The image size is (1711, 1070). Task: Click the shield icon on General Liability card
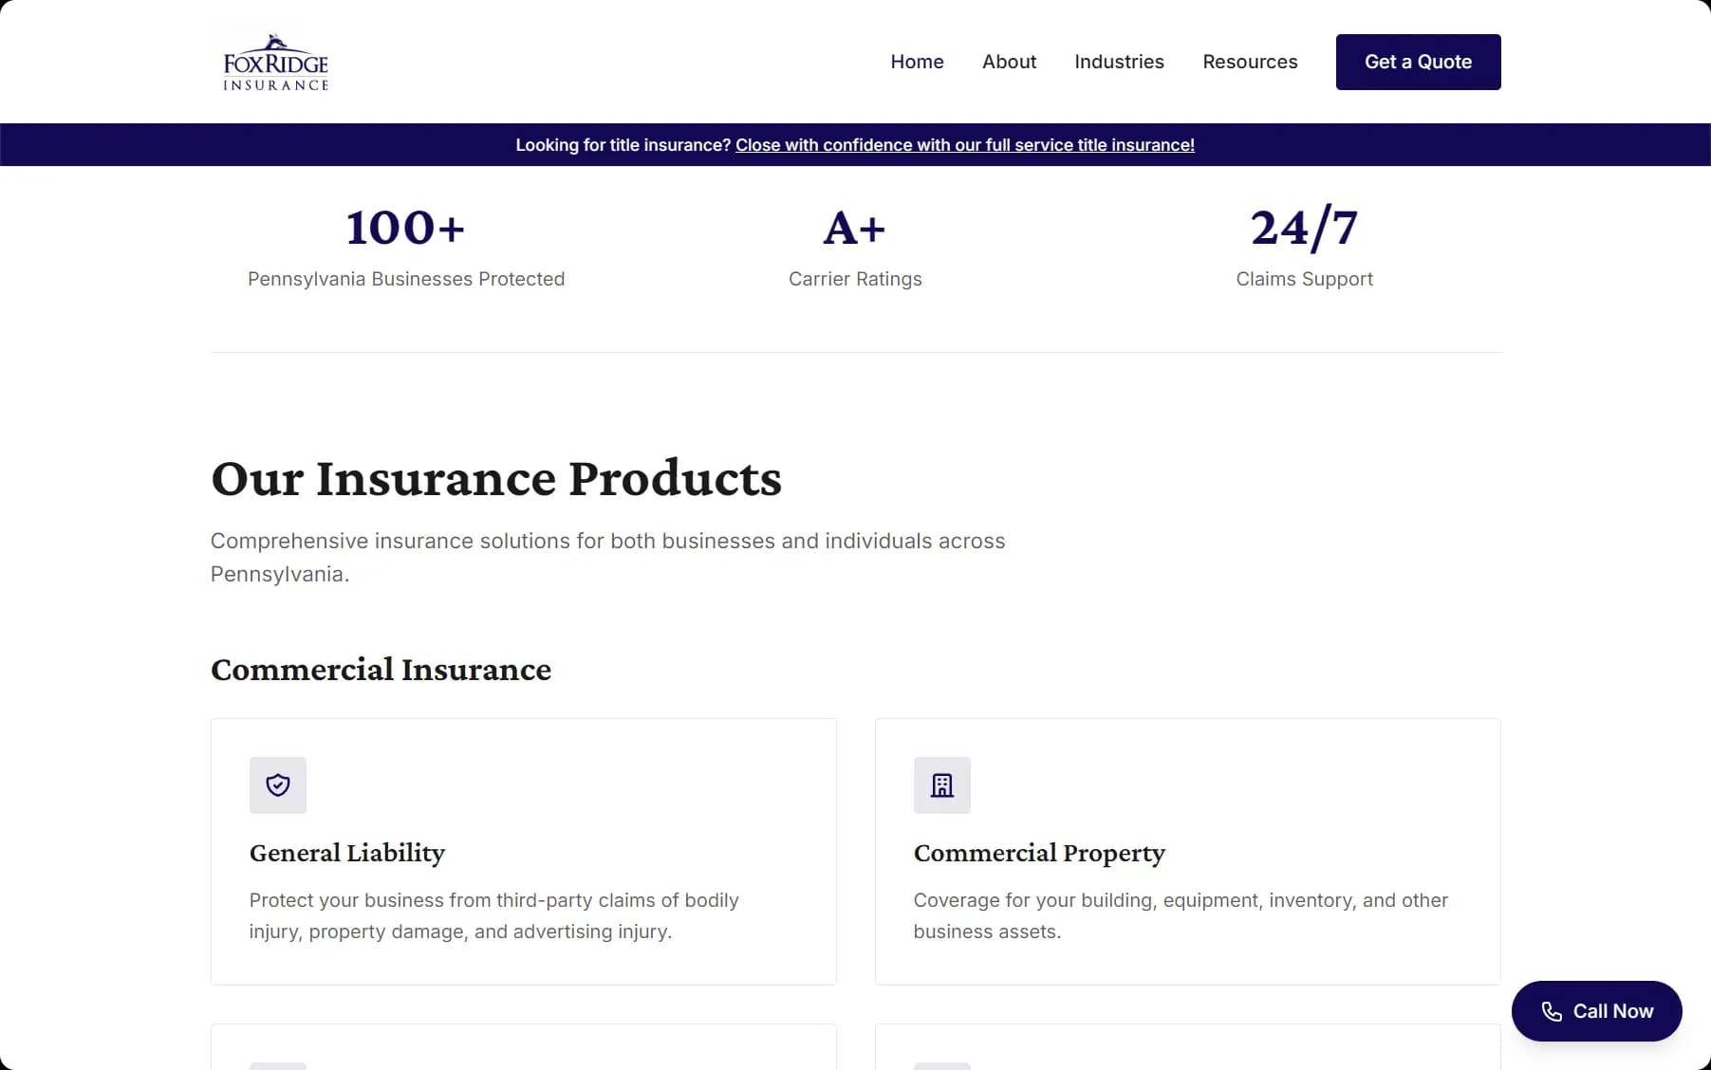point(277,784)
